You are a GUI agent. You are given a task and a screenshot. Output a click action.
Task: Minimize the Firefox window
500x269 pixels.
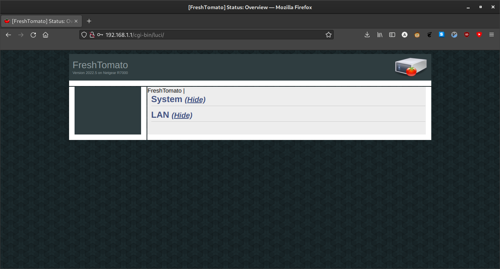click(468, 7)
